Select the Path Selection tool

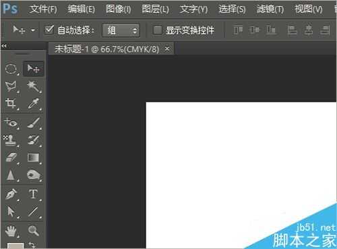click(x=11, y=211)
